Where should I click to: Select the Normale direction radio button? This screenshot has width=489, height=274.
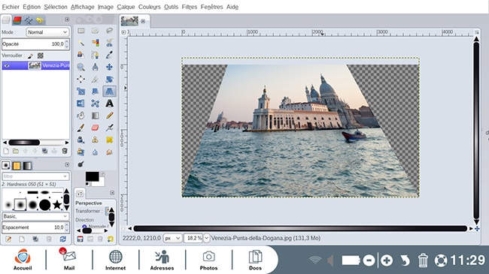tap(84, 227)
